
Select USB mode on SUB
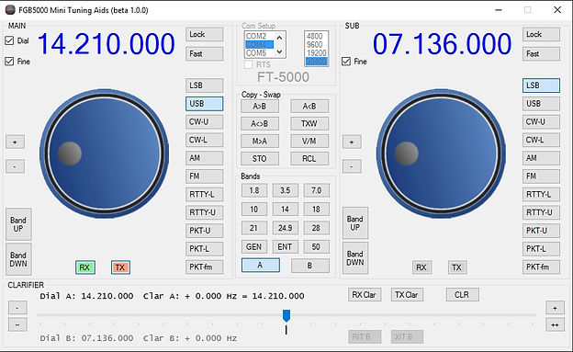pyautogui.click(x=541, y=104)
